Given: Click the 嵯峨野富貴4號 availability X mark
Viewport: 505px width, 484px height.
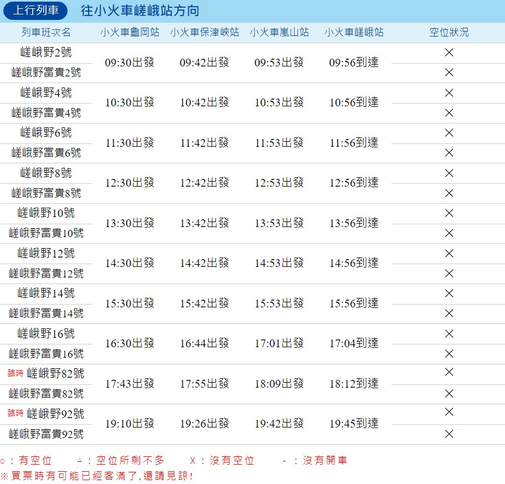Looking at the screenshot, I should (449, 113).
